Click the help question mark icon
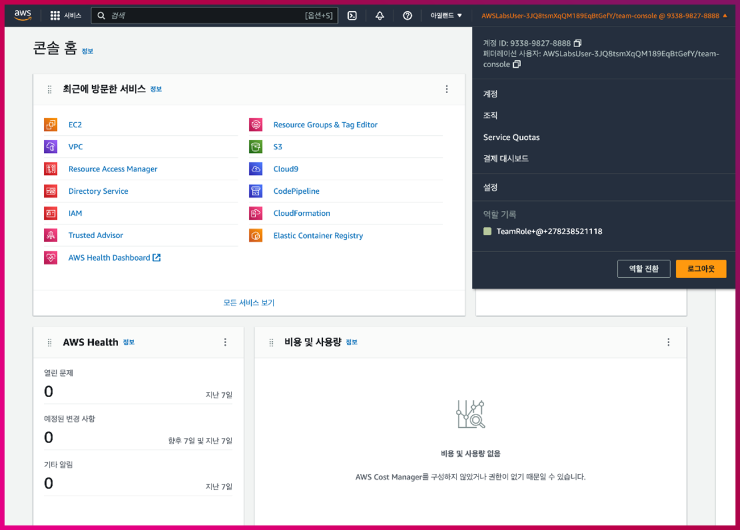Screen dimensions: 740x530 coord(408,15)
